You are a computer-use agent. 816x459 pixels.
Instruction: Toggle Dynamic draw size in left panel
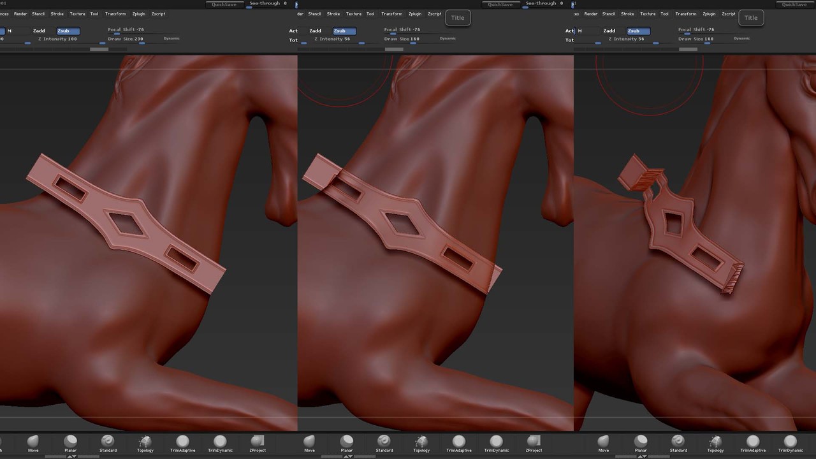tap(171, 38)
